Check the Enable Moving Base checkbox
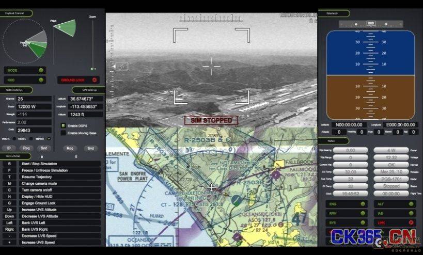Viewport: 423px width, 255px height. (x=63, y=133)
